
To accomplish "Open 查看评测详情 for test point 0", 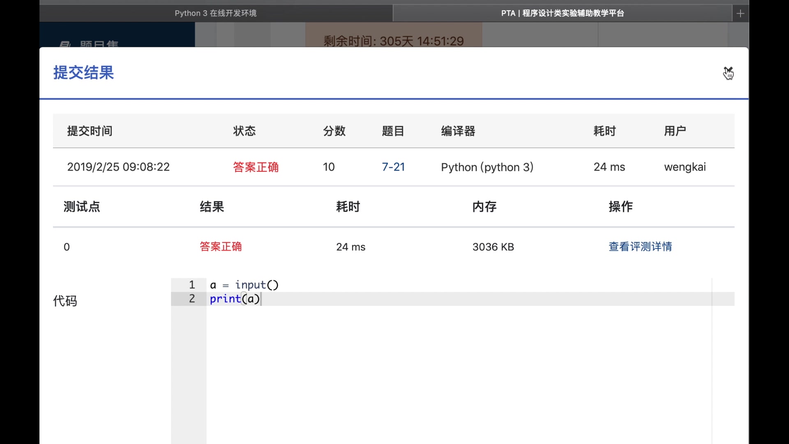I will click(640, 247).
